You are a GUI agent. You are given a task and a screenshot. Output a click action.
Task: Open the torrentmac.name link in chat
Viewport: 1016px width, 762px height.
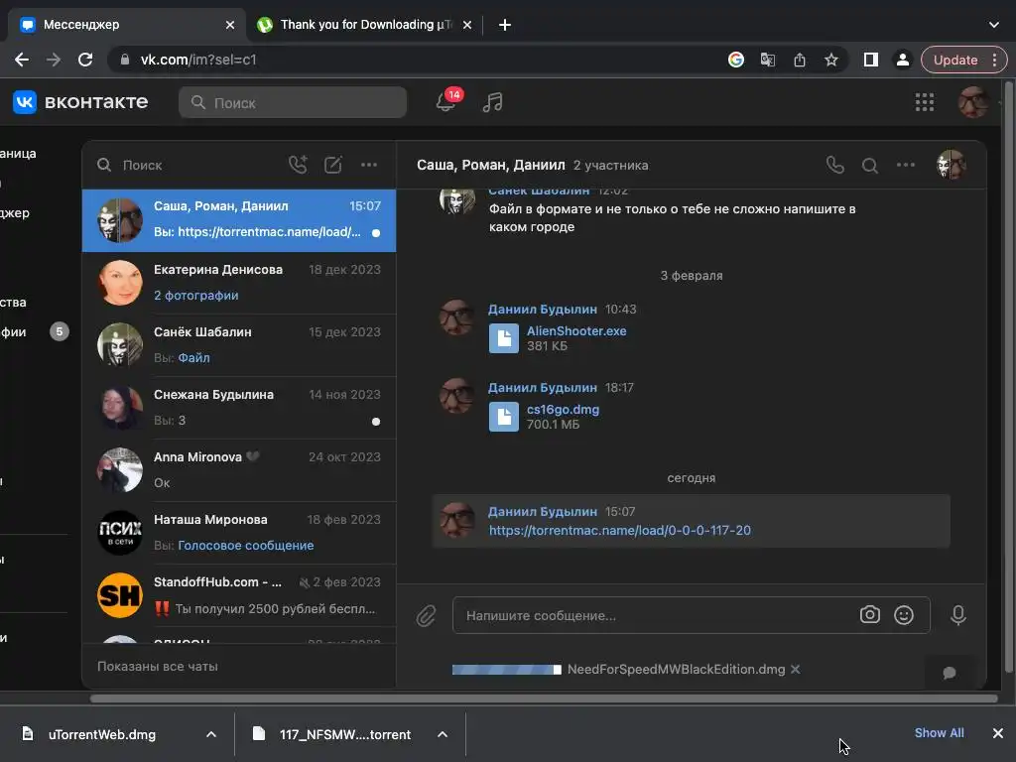pos(619,530)
